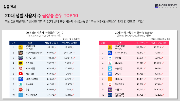The image size is (180, 101).
Task: Click '사용자 수 증가율' header in male table
Action: click(69, 43)
